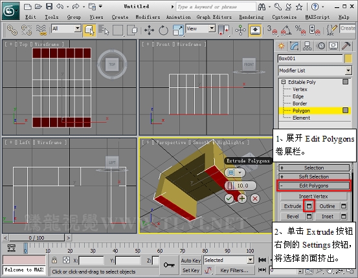Select the Vertex sub-object level
Screen dimensions: 358x278
300,89
